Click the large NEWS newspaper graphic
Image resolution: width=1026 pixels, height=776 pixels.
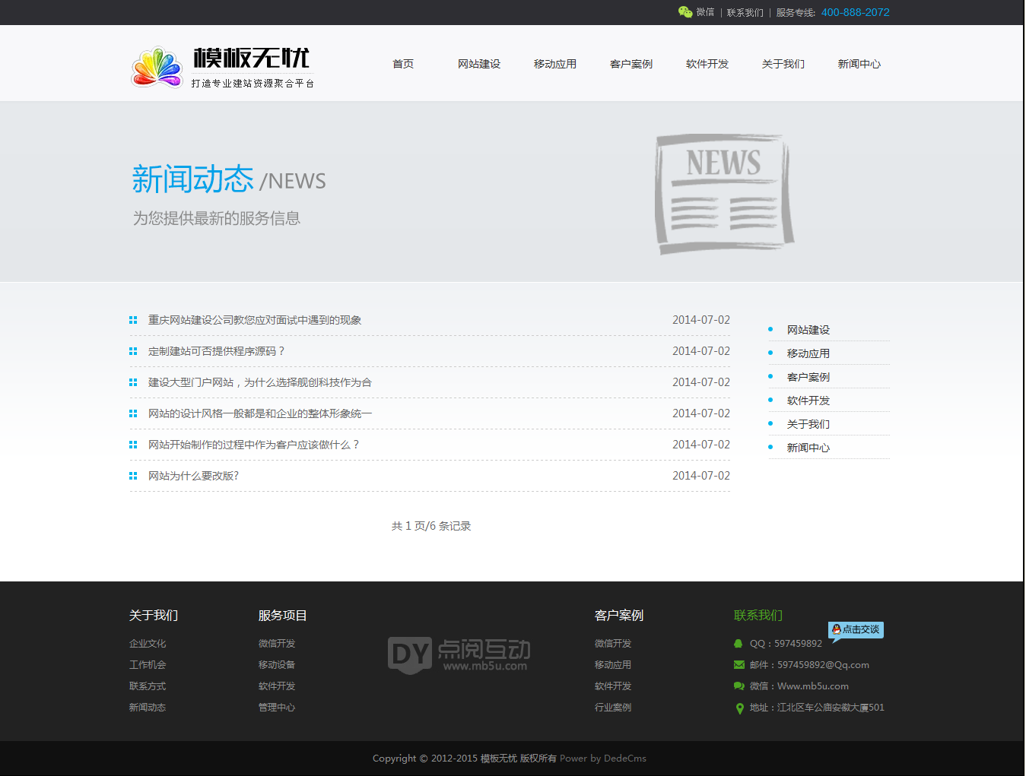click(723, 194)
